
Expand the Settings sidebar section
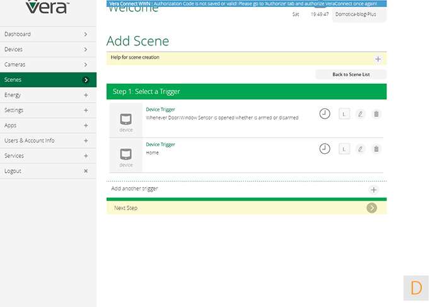coord(86,110)
